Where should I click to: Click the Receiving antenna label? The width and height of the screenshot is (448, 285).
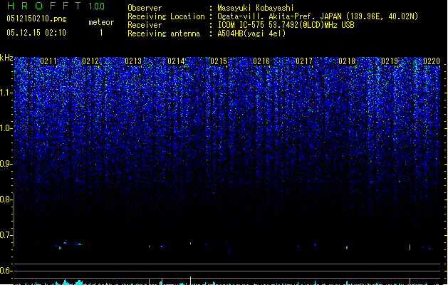click(164, 33)
